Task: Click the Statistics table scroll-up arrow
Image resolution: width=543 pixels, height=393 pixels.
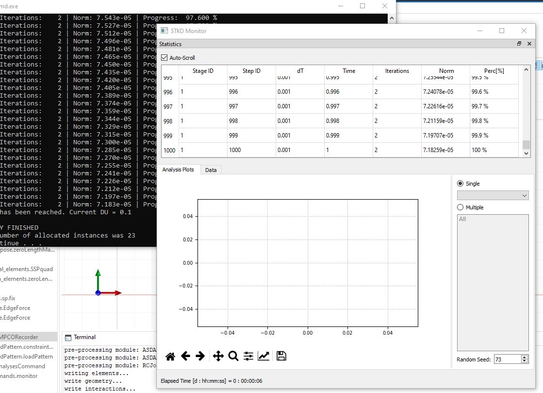Action: (527, 69)
